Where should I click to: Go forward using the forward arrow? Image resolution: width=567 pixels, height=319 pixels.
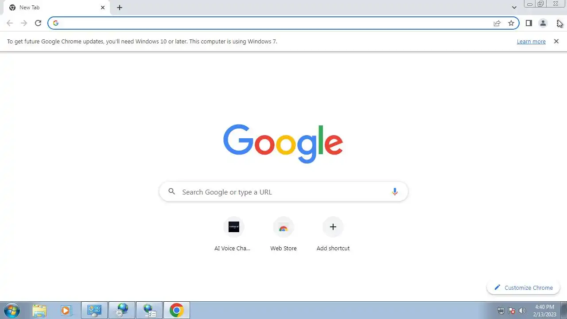click(x=24, y=23)
